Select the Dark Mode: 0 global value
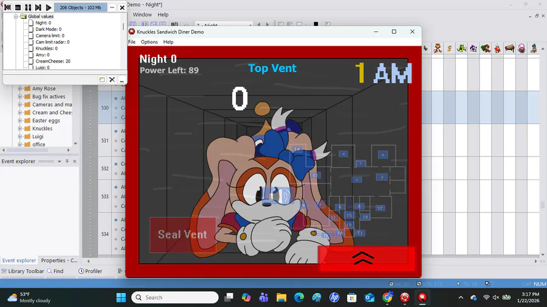This screenshot has width=547, height=307. pyautogui.click(x=49, y=29)
